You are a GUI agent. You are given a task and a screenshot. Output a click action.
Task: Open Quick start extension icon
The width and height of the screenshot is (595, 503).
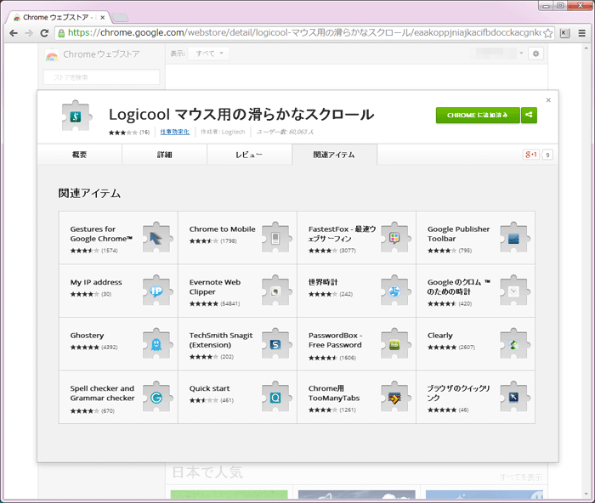pos(276,397)
